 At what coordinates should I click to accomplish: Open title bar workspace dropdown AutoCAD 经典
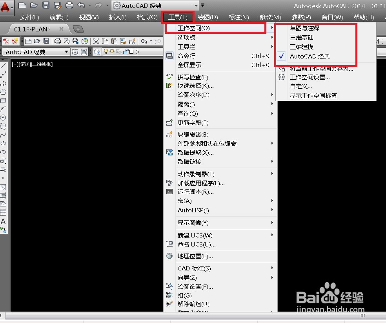click(155, 5)
